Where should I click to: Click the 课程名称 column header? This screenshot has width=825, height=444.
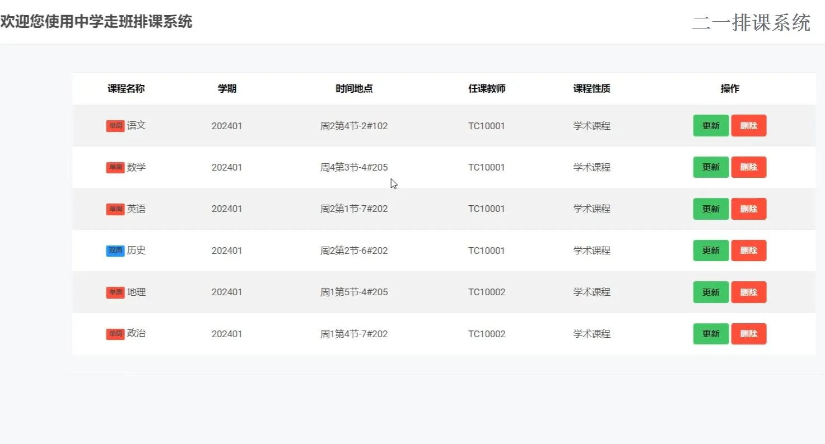tap(125, 88)
